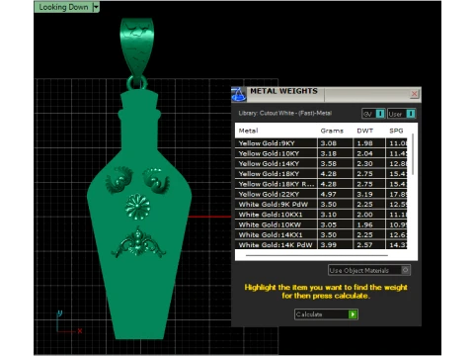Image resolution: width=474 pixels, height=356 pixels.
Task: Click the green play arrow on Calculate
Action: (353, 314)
